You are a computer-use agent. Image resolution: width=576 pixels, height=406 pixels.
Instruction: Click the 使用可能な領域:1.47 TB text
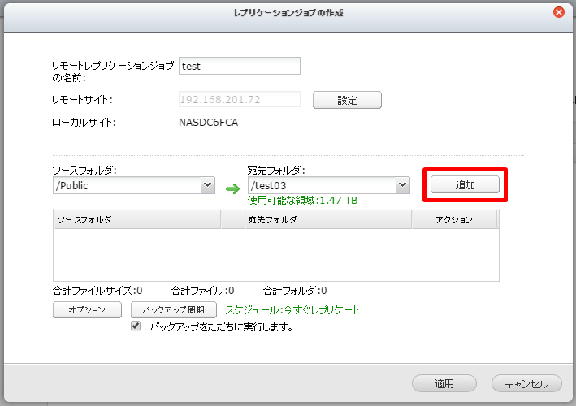pos(303,201)
